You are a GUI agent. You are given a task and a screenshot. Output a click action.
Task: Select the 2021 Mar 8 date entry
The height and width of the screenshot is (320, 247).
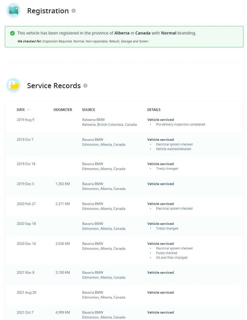pyautogui.click(x=26, y=272)
